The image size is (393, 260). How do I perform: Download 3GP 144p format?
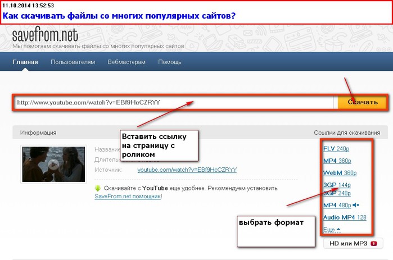click(337, 185)
